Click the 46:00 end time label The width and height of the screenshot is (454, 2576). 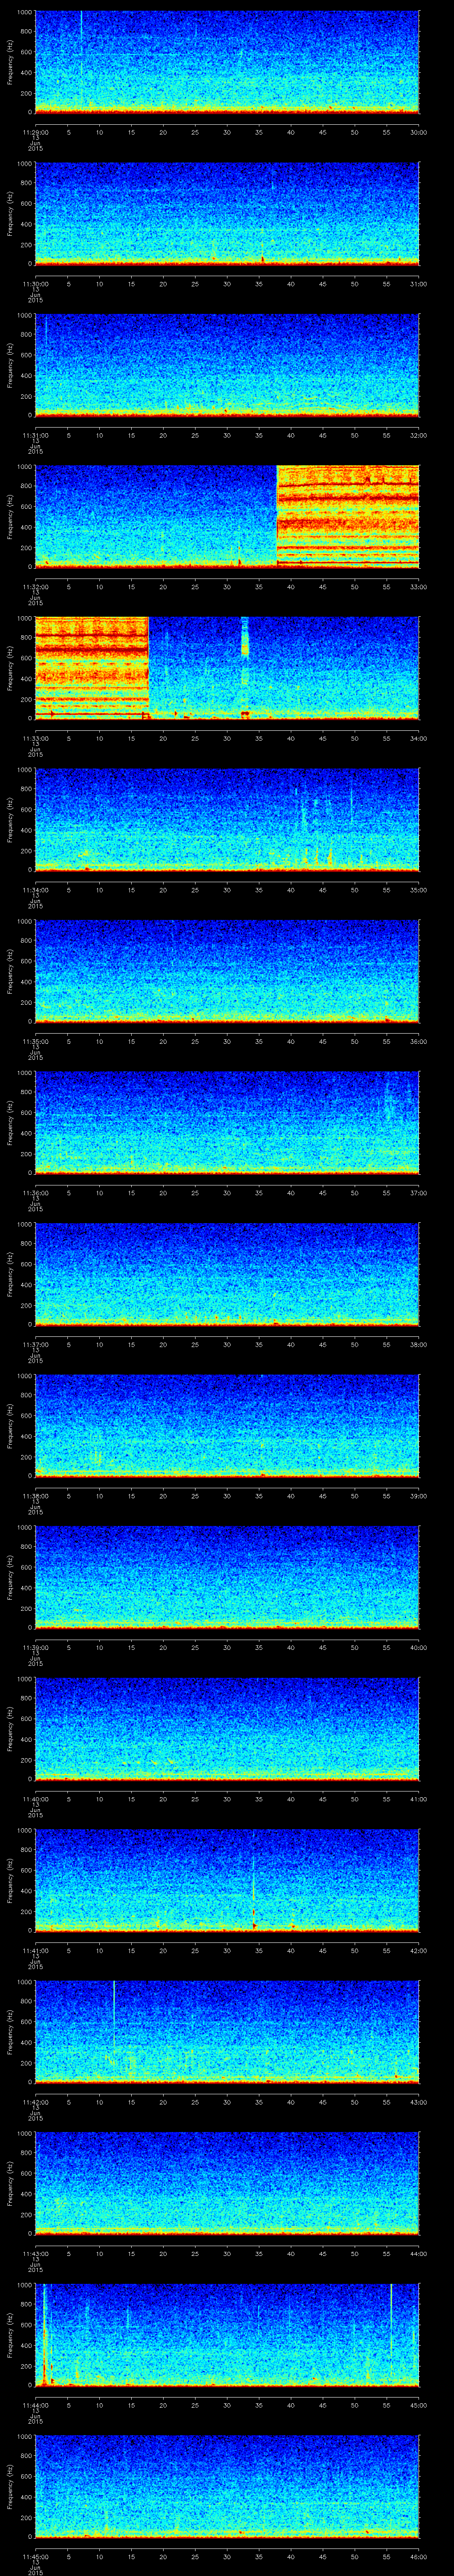click(x=418, y=2556)
